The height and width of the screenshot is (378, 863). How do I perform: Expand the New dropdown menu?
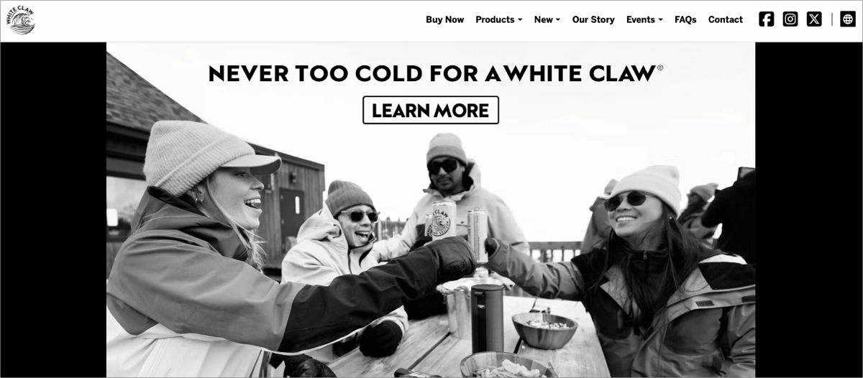click(x=547, y=19)
